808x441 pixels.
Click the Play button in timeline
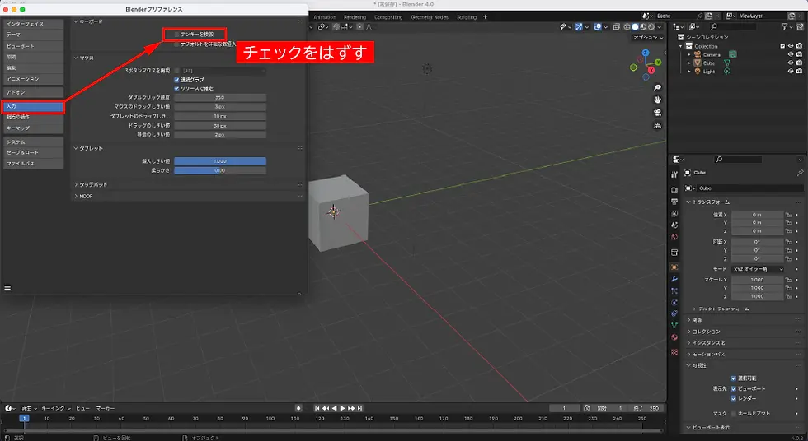(343, 408)
